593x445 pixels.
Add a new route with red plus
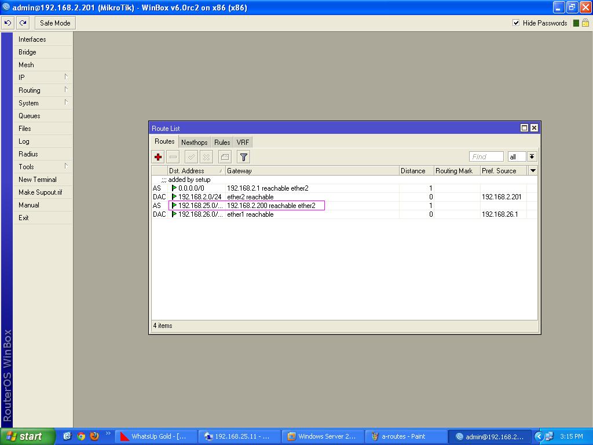click(158, 156)
